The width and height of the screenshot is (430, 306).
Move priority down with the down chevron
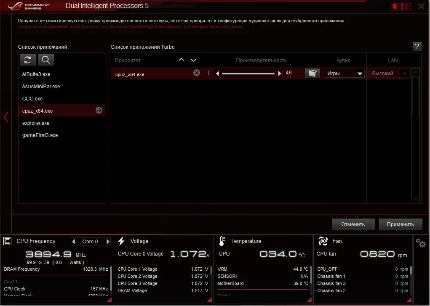tap(193, 60)
